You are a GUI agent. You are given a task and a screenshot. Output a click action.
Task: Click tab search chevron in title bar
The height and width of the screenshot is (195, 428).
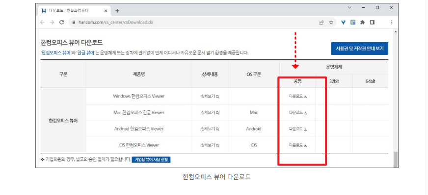coord(349,8)
